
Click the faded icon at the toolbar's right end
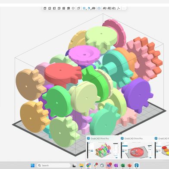click(x=124, y=8)
